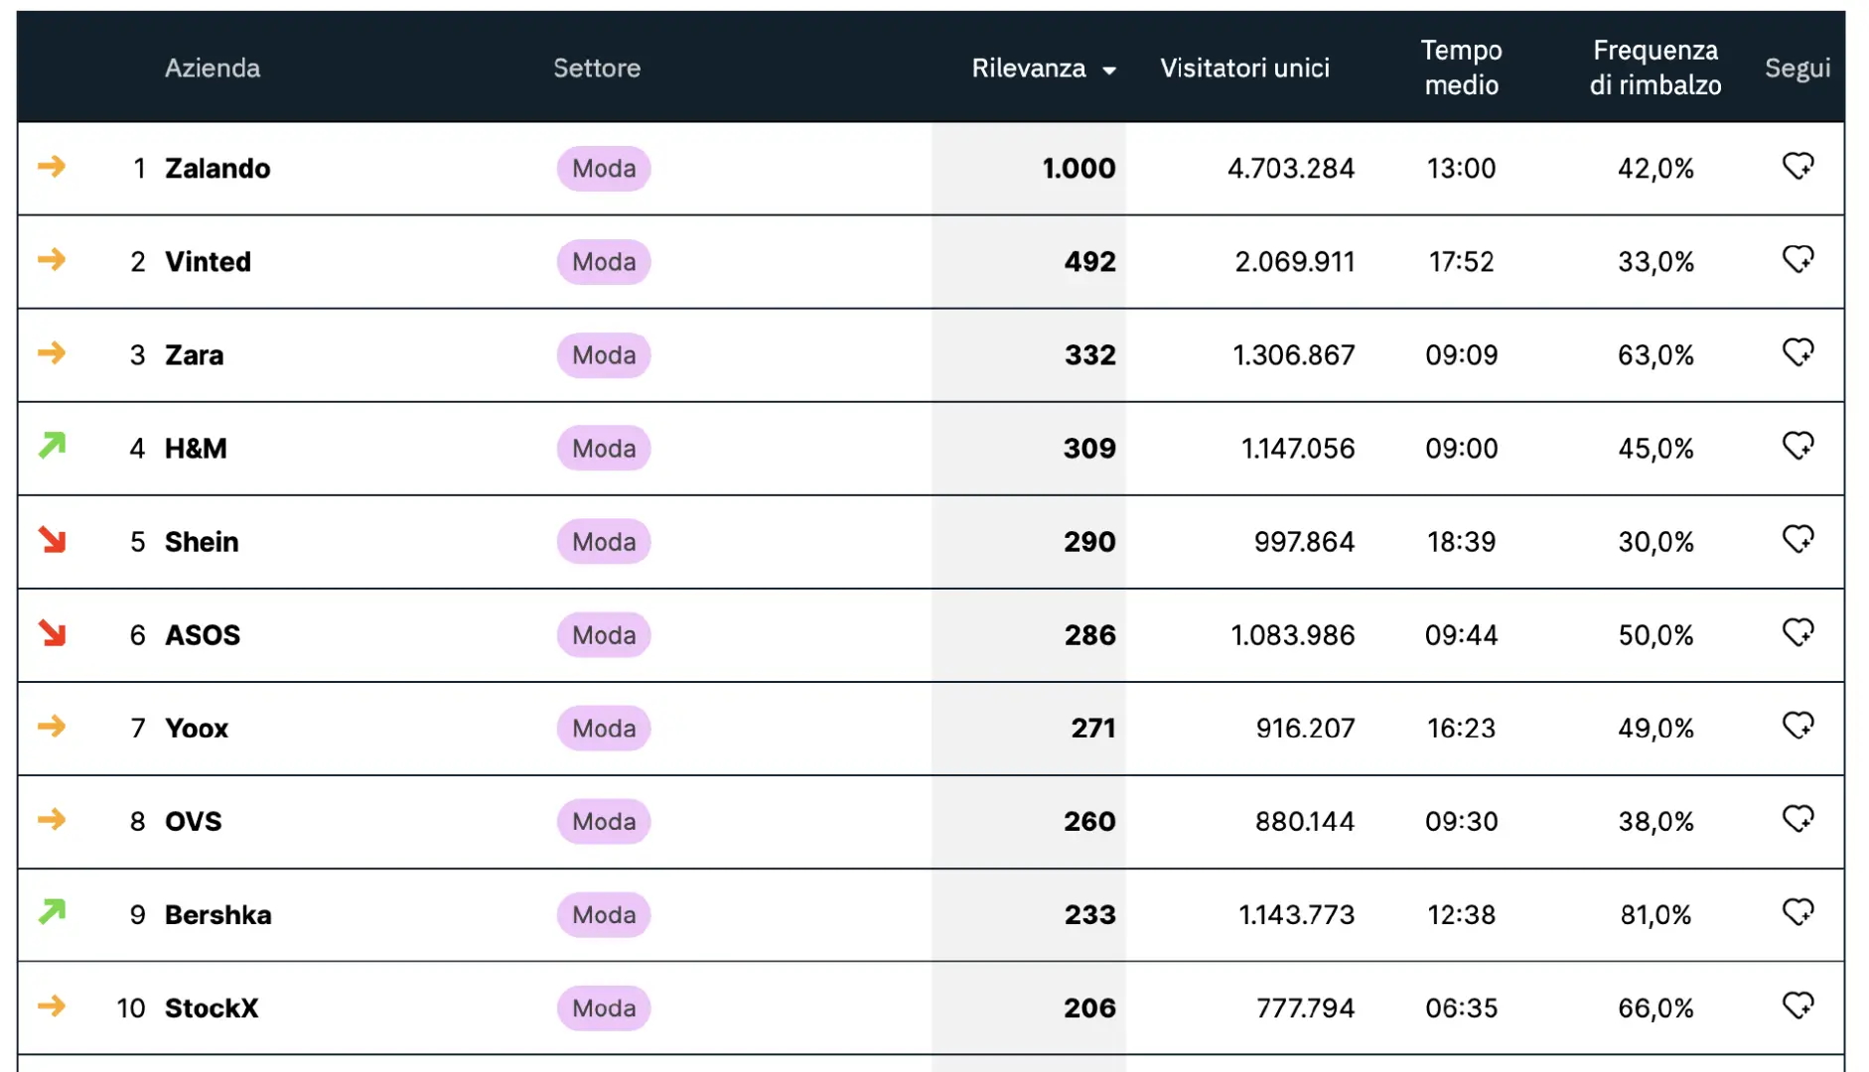Image resolution: width=1869 pixels, height=1072 pixels.
Task: Select Zalando unique visitors 4.703.284
Action: [x=1291, y=168]
